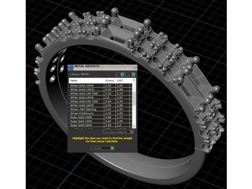Select the Silver:Continuum row
This screenshot has height=189, width=252.
pos(100,113)
